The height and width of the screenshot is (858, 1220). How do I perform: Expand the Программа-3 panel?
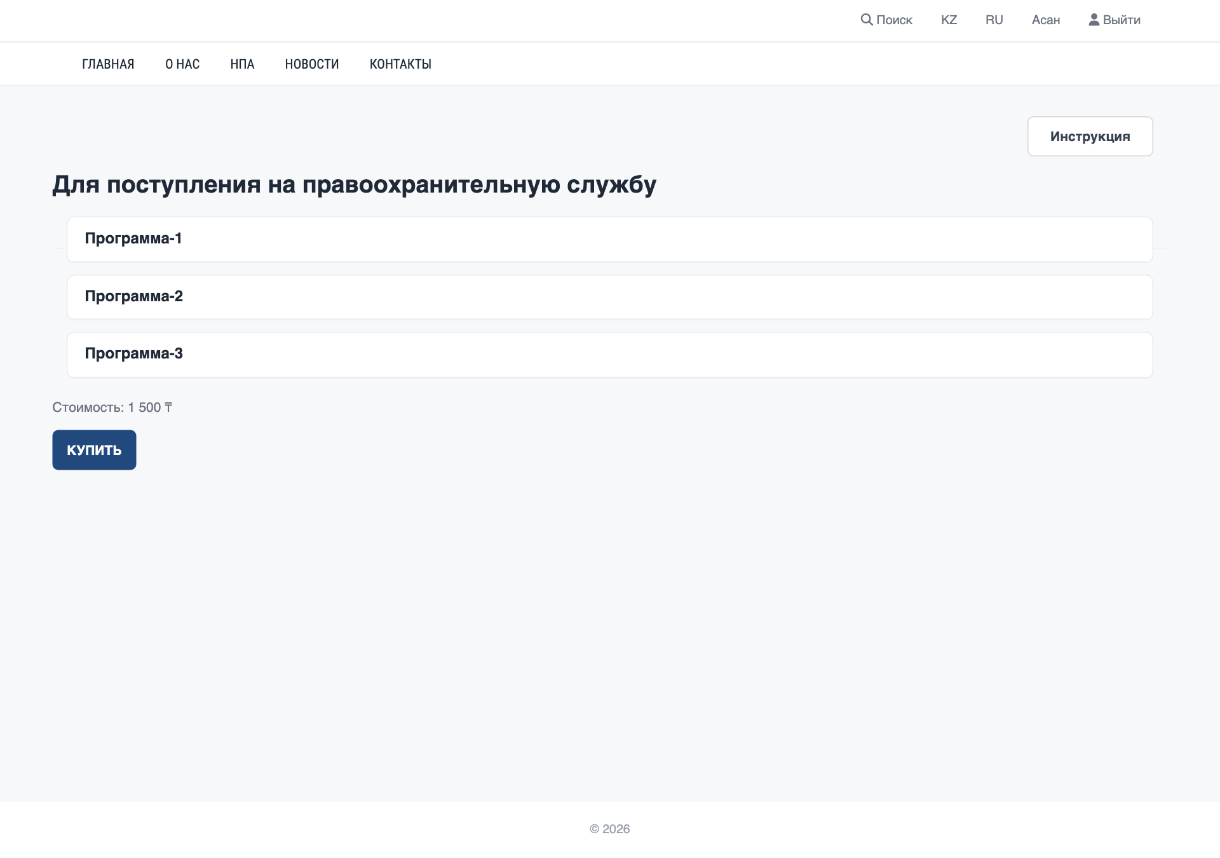609,355
